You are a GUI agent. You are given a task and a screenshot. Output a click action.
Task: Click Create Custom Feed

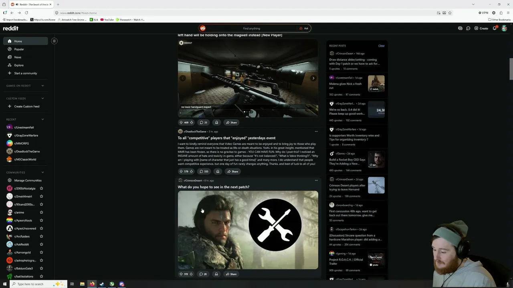coord(26,106)
